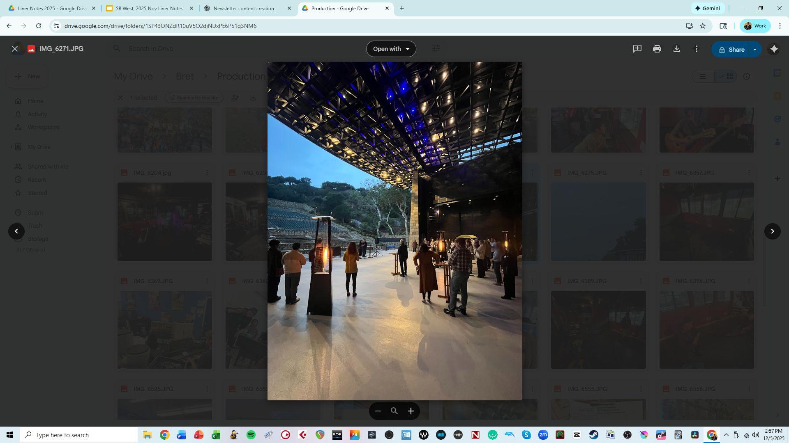Open Share options dropdown arrow
Viewport: 789px width, 443px height.
(754, 49)
